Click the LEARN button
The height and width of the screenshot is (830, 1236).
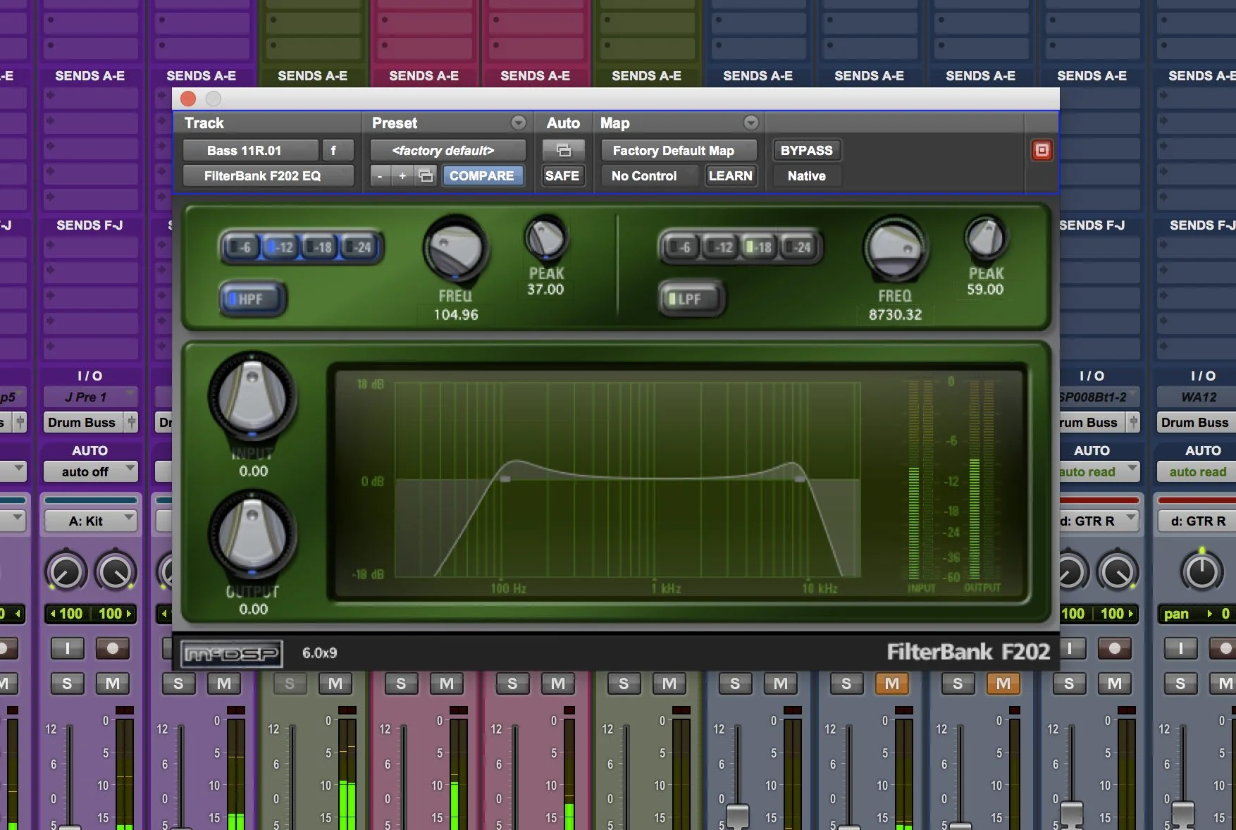(x=731, y=175)
